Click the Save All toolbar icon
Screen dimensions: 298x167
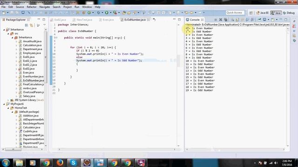pos(17,13)
